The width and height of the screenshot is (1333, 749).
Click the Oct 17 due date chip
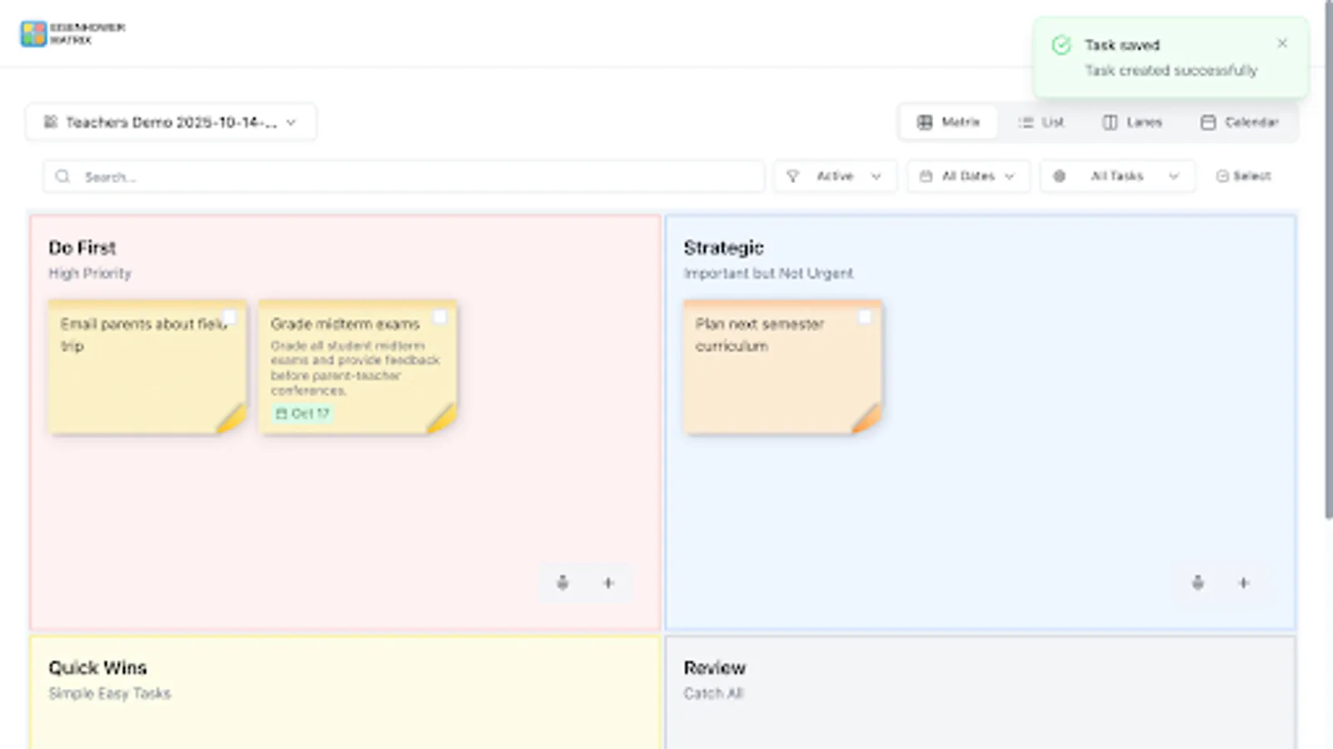tap(302, 413)
